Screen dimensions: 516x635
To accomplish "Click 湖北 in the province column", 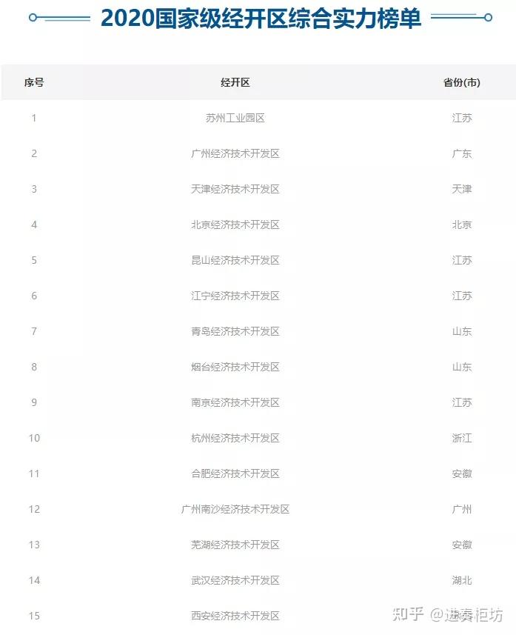I will click(x=461, y=580).
